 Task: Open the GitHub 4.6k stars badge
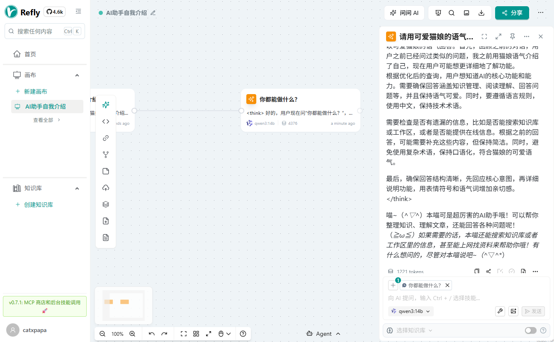click(x=54, y=12)
